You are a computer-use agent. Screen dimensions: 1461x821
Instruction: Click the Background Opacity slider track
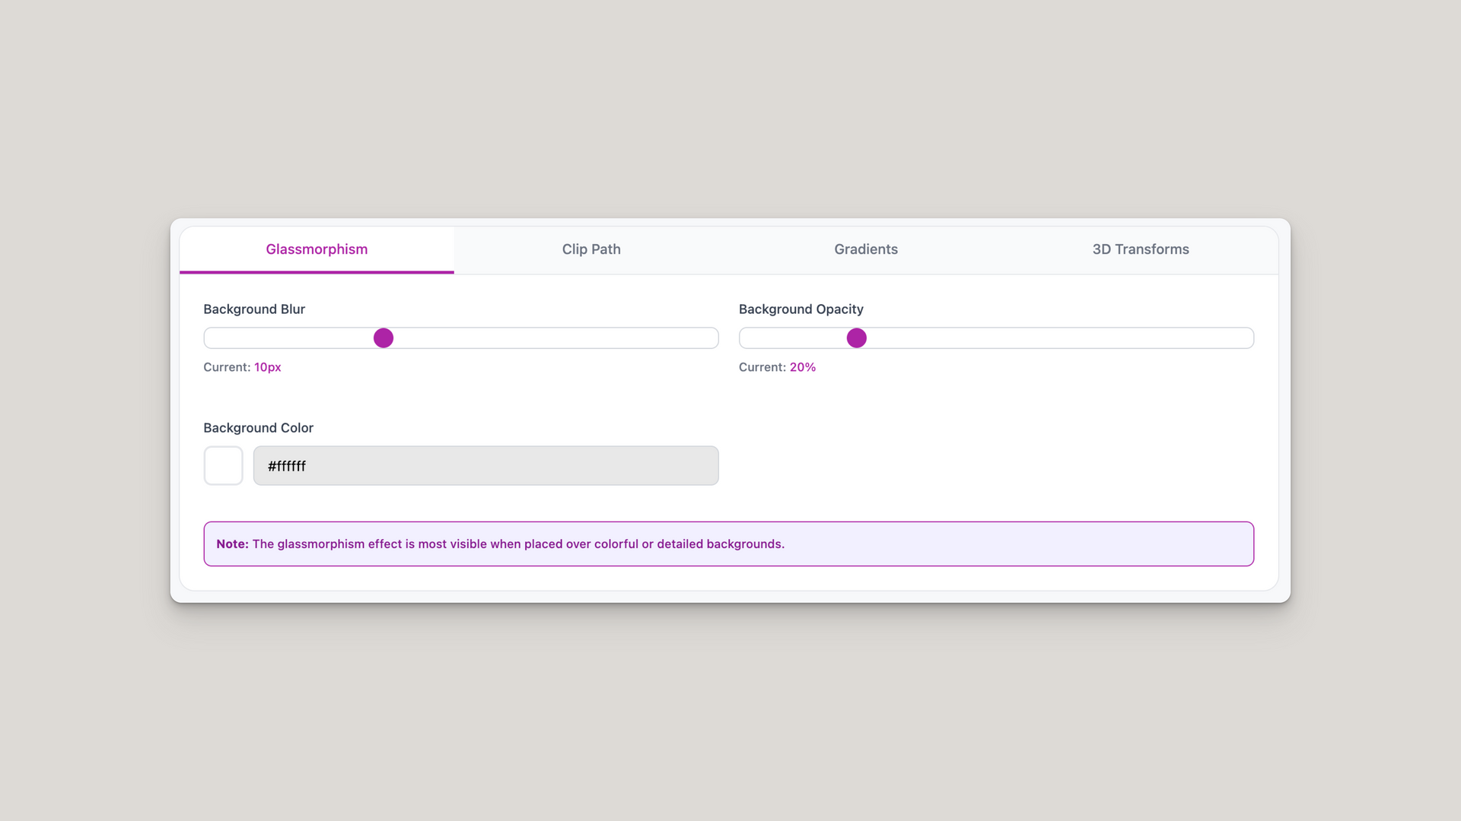996,338
